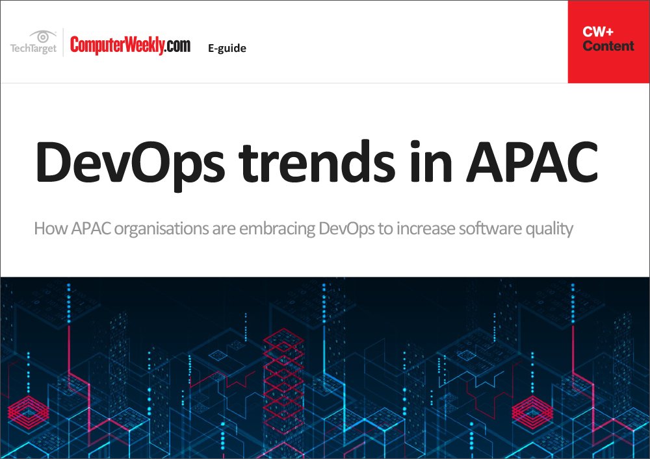Click the "DevOps trends in APAC" title

click(x=316, y=160)
